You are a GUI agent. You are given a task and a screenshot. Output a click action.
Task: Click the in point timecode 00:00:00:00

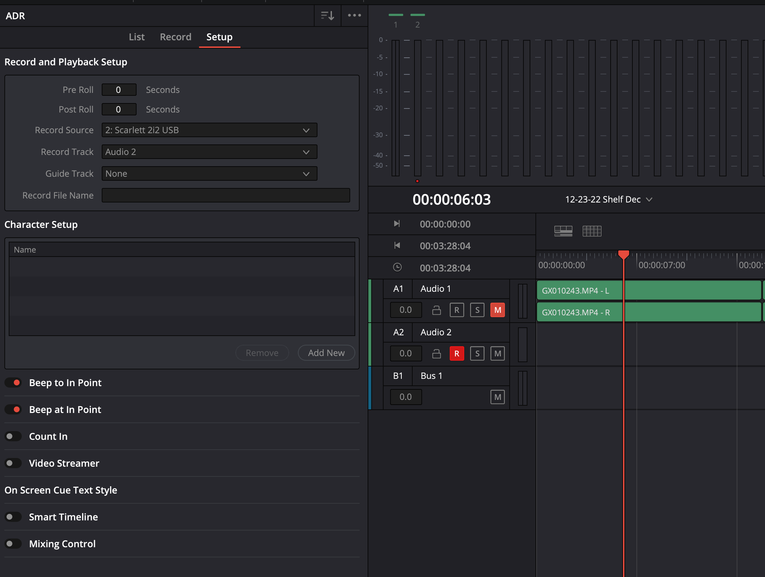click(x=445, y=224)
